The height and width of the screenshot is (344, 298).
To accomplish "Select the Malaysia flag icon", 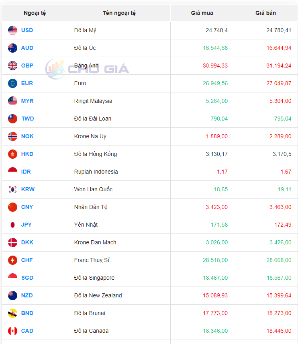I will (12, 101).
